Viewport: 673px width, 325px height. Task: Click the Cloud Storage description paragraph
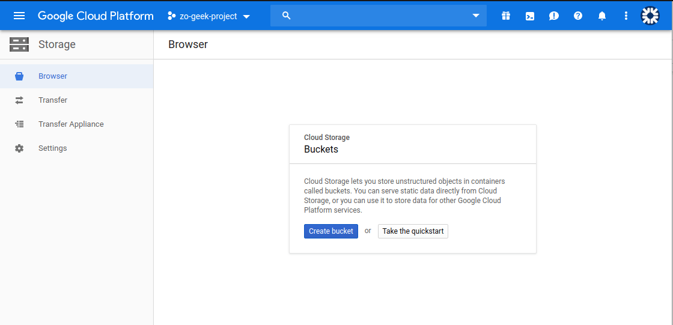(405, 196)
